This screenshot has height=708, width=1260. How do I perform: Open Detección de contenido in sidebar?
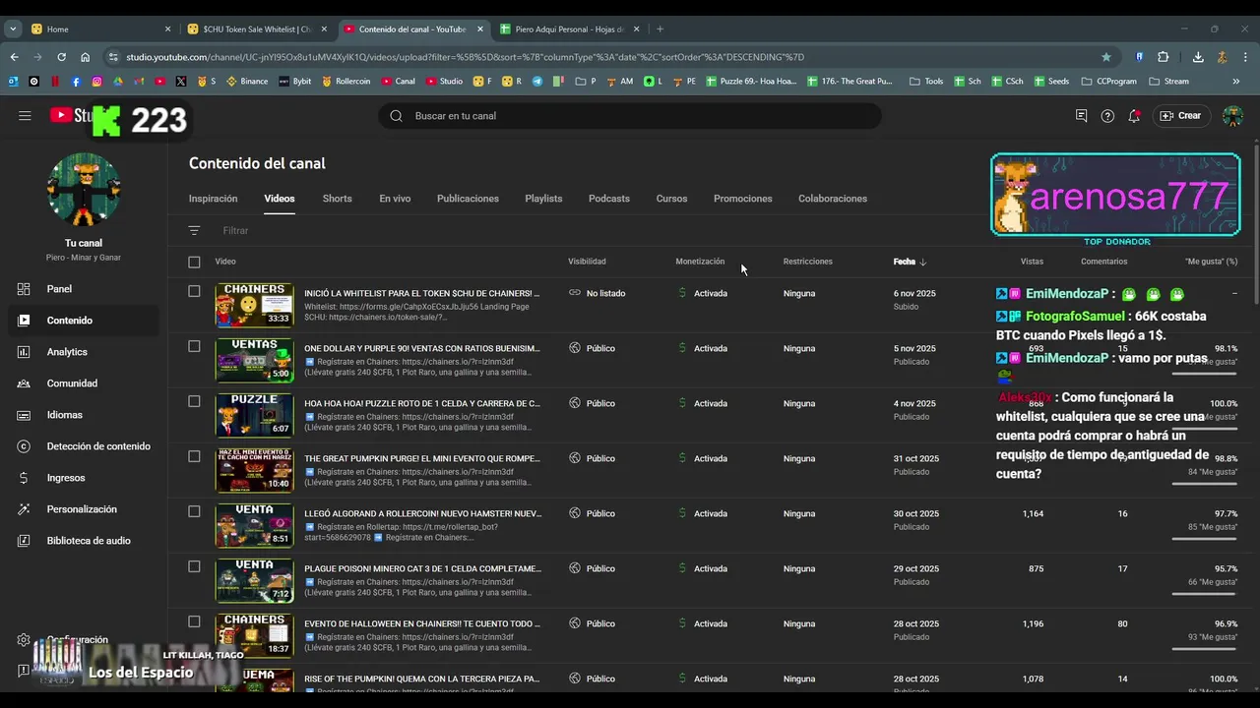click(98, 446)
